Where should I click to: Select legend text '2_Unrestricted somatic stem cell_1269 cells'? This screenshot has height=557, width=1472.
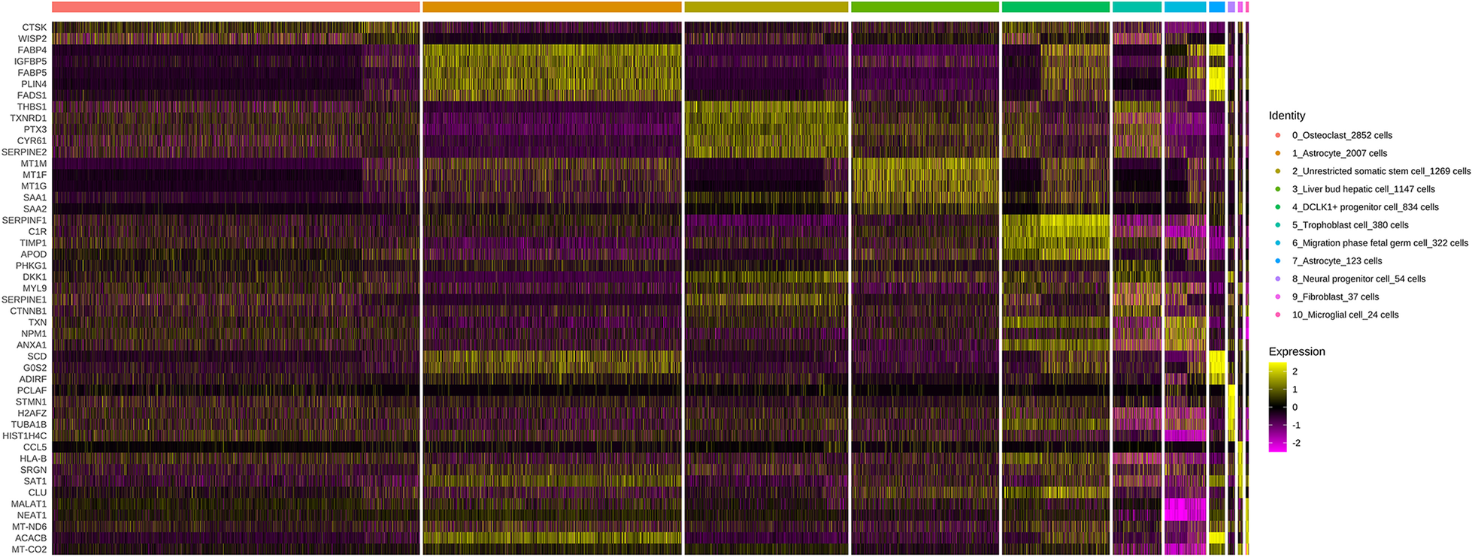click(x=1382, y=171)
